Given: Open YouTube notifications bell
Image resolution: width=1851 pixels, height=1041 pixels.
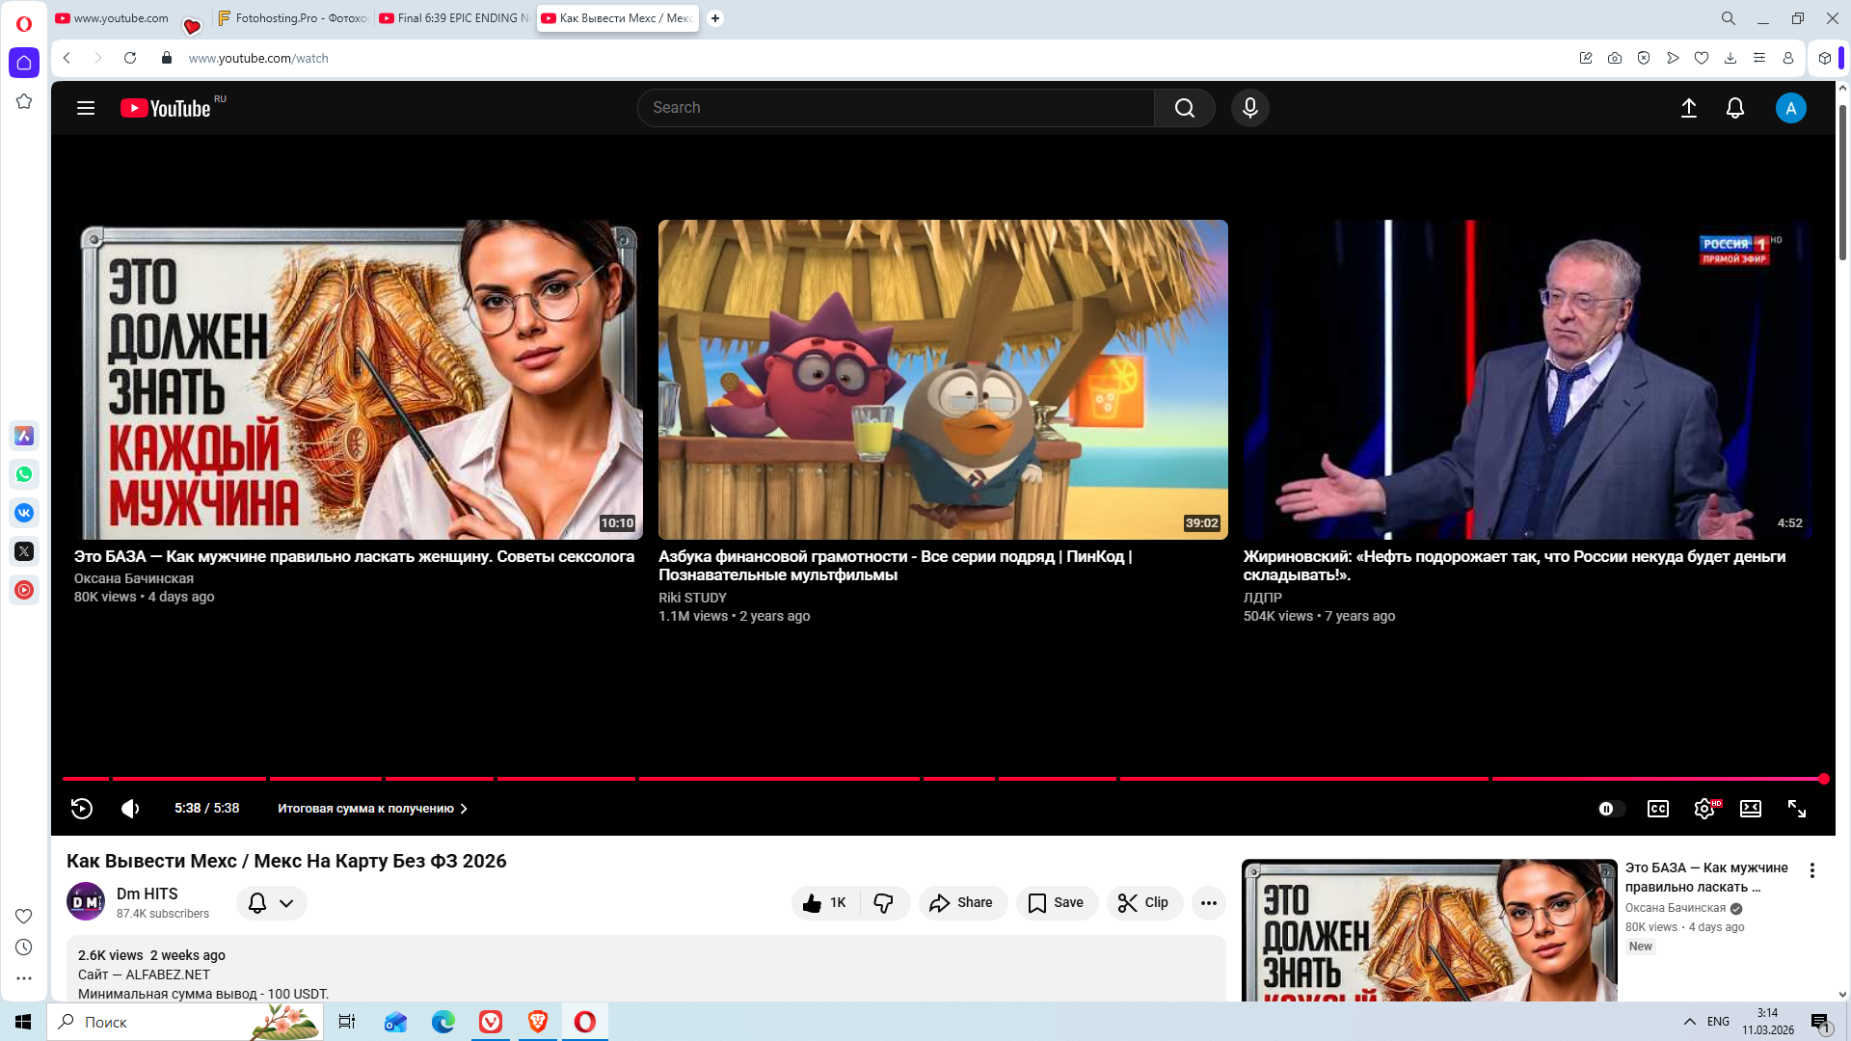Looking at the screenshot, I should tap(1734, 108).
